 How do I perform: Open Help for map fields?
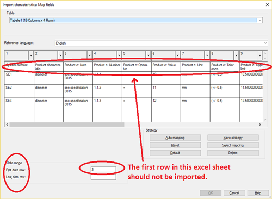(x=258, y=193)
